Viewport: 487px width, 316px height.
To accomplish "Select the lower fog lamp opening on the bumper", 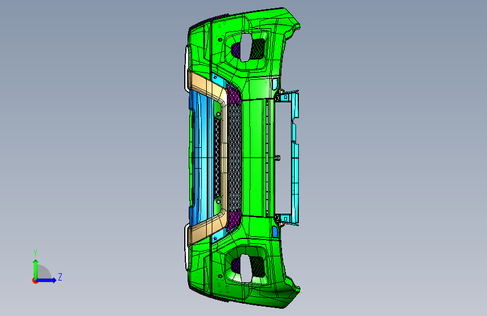I will click(245, 269).
